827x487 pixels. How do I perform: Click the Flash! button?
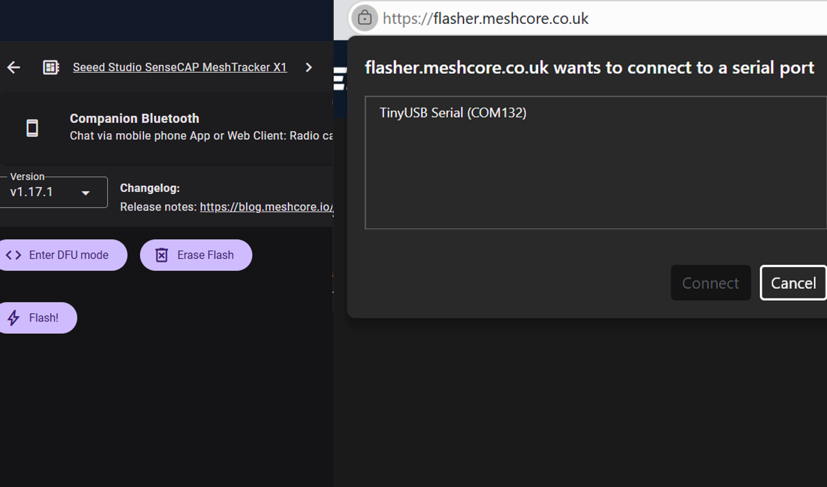pos(38,318)
